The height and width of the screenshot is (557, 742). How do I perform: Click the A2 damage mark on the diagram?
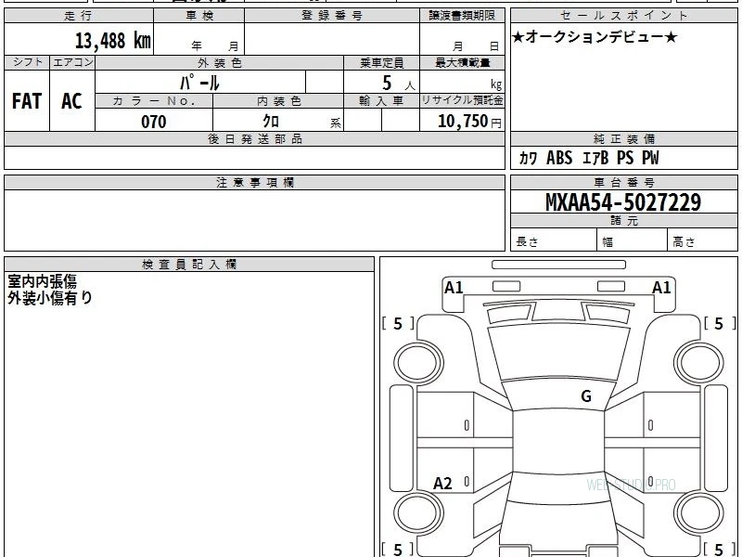tap(443, 483)
